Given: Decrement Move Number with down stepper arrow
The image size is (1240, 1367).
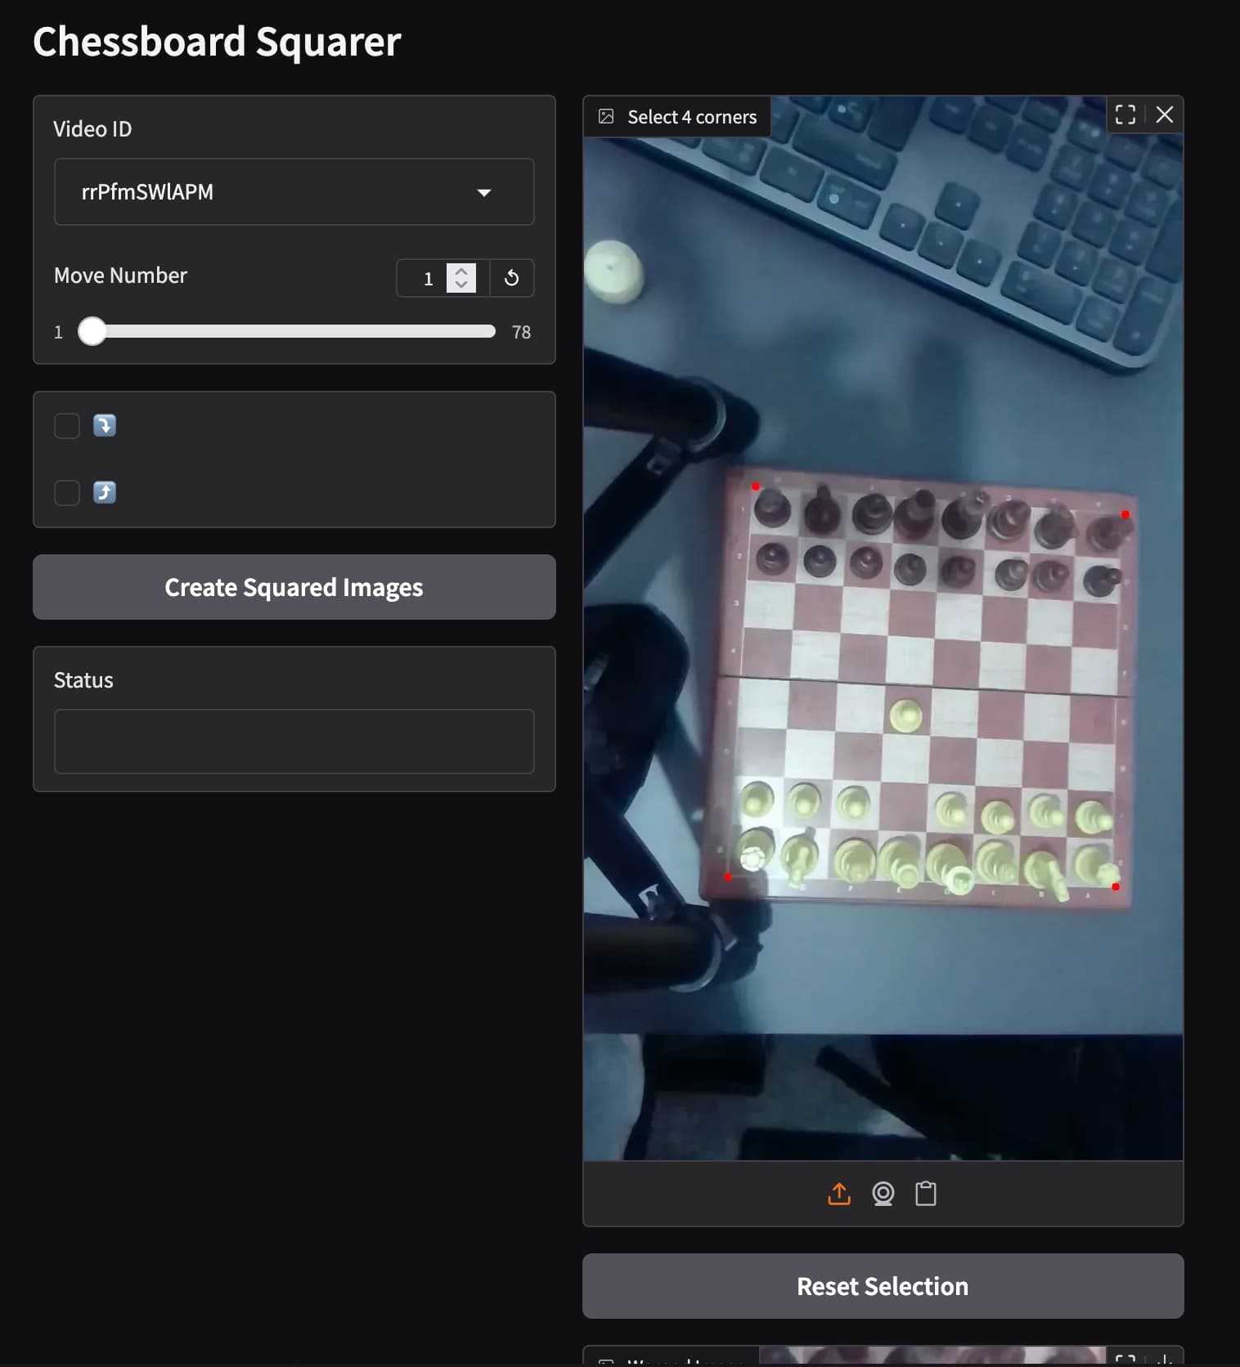Looking at the screenshot, I should point(461,285).
